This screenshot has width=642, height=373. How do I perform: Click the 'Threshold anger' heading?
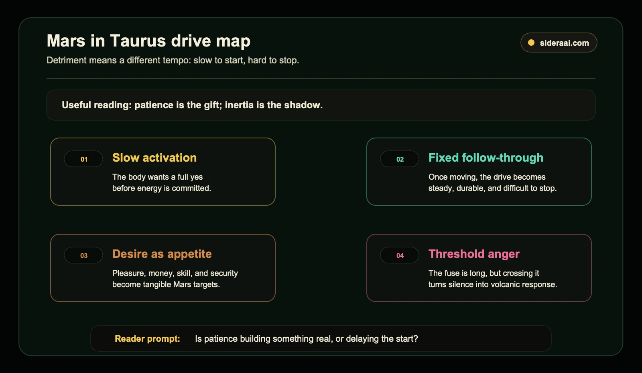(x=474, y=254)
